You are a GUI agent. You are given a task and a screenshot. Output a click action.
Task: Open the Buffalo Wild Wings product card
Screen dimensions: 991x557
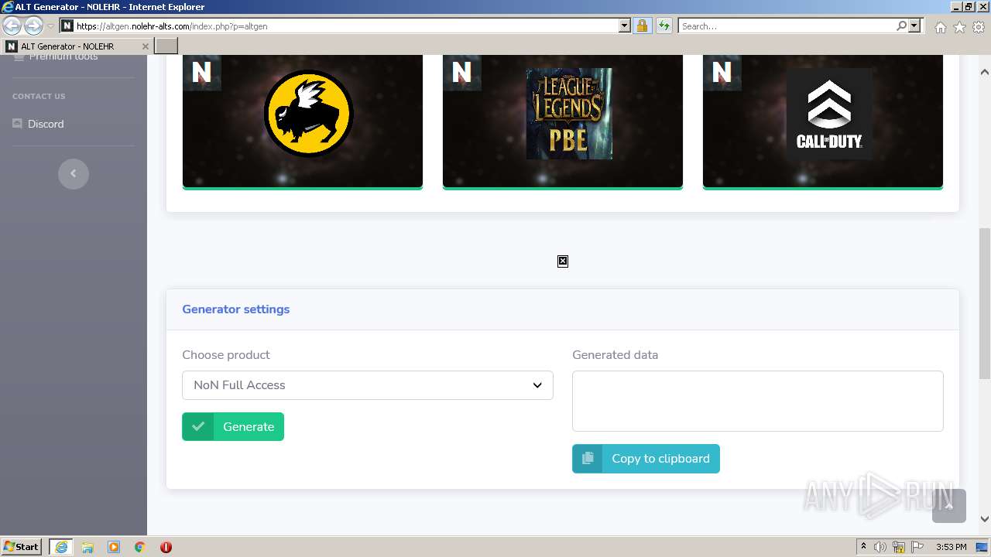click(x=303, y=121)
